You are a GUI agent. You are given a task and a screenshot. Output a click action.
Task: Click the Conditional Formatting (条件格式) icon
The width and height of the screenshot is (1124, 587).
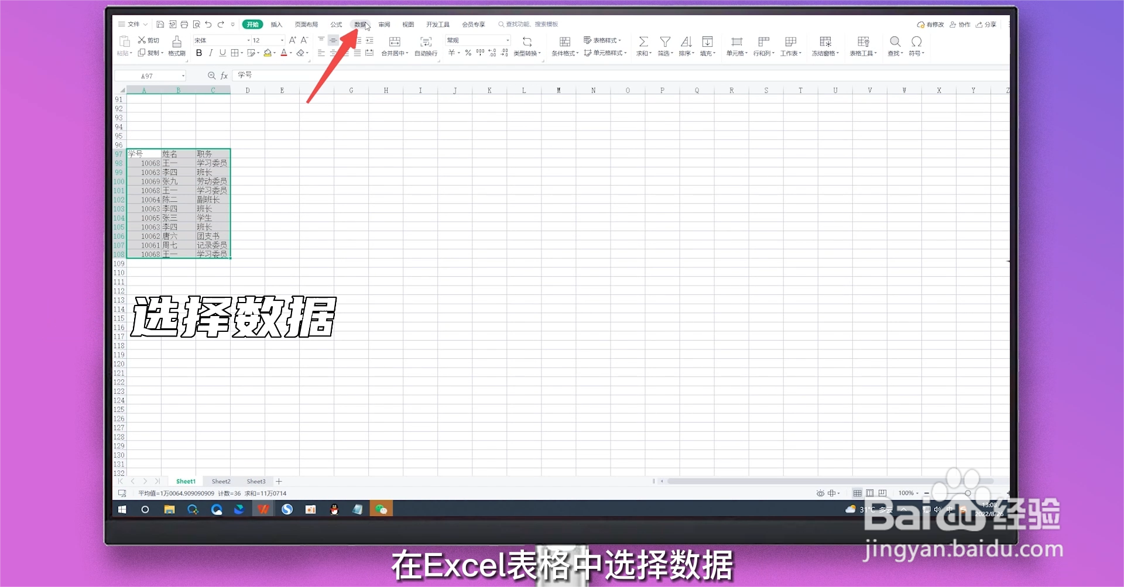(565, 42)
